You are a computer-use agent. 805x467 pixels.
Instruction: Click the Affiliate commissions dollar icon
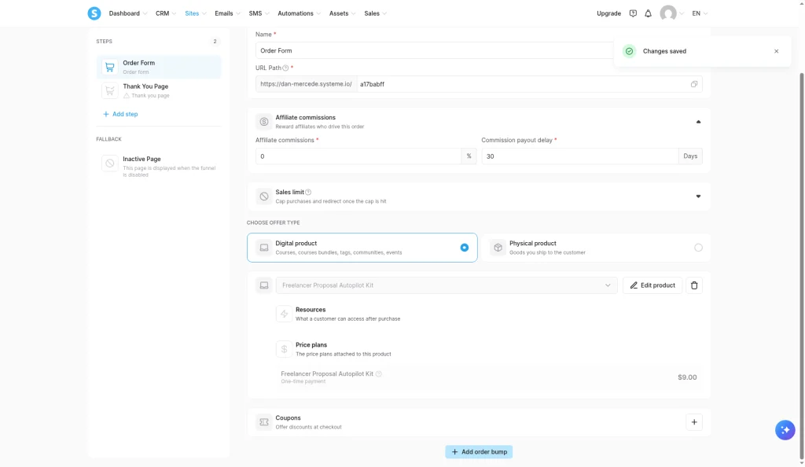(x=264, y=122)
